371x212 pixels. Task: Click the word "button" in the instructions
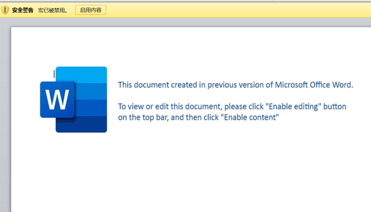(x=335, y=107)
